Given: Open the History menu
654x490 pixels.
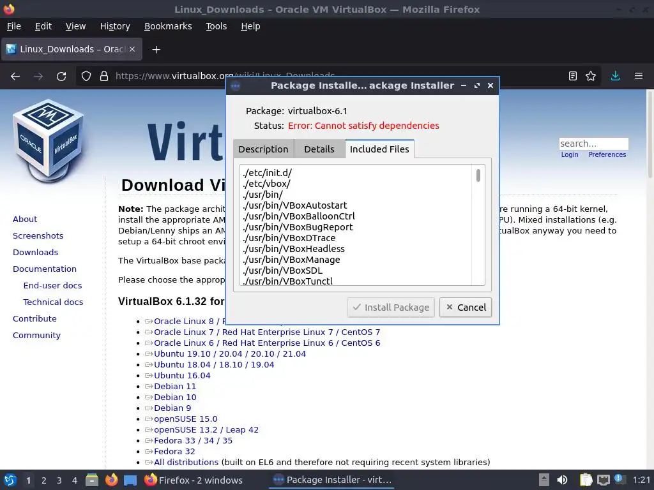Looking at the screenshot, I should point(115,26).
